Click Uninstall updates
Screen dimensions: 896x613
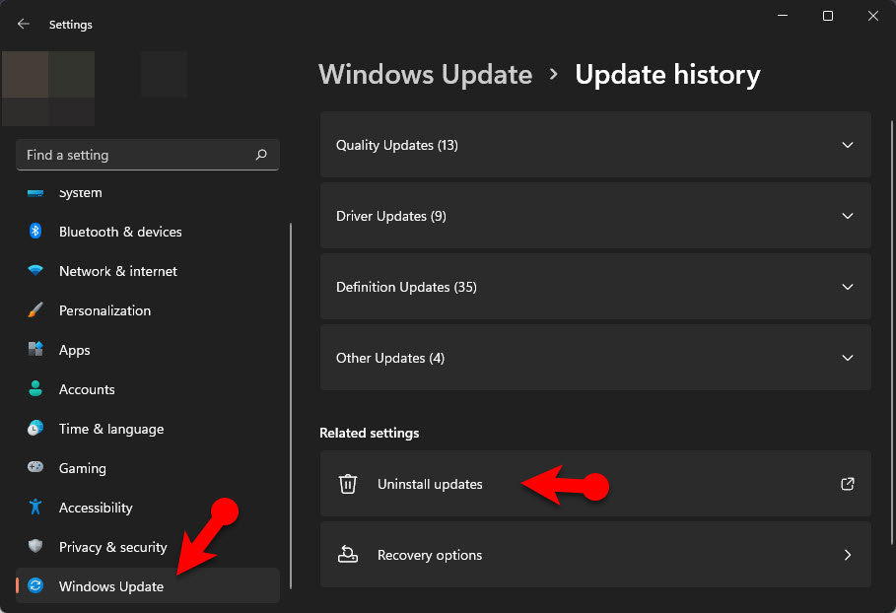(595, 484)
